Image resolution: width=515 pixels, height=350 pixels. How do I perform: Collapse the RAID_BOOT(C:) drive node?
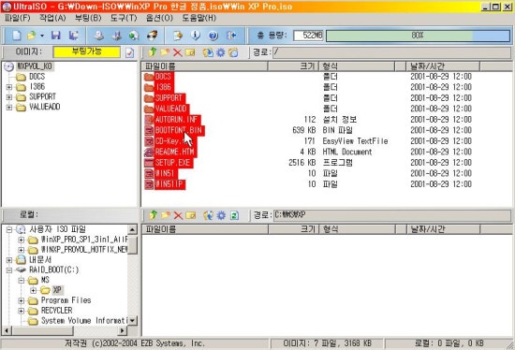9,270
